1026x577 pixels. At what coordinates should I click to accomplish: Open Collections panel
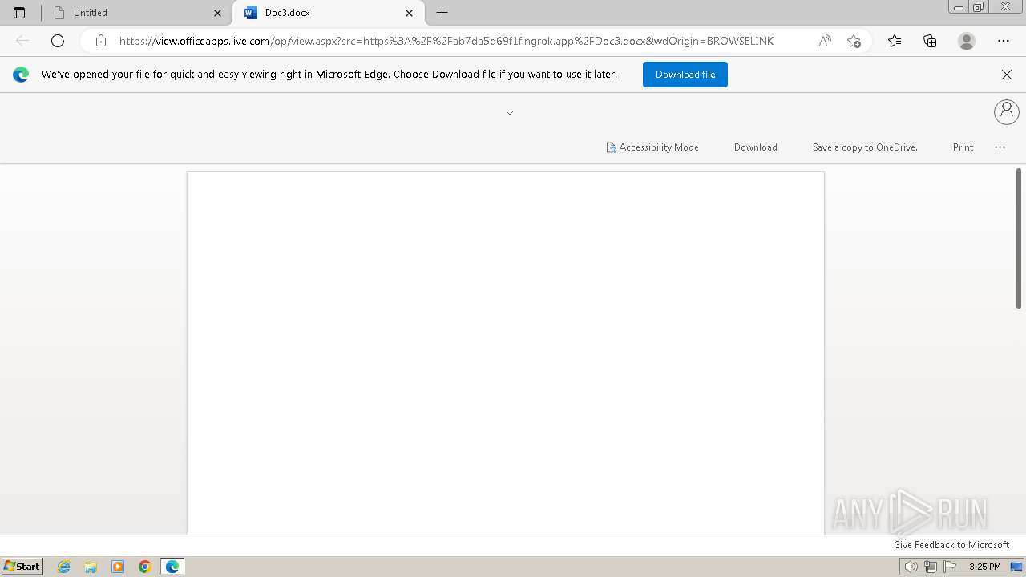pyautogui.click(x=930, y=41)
